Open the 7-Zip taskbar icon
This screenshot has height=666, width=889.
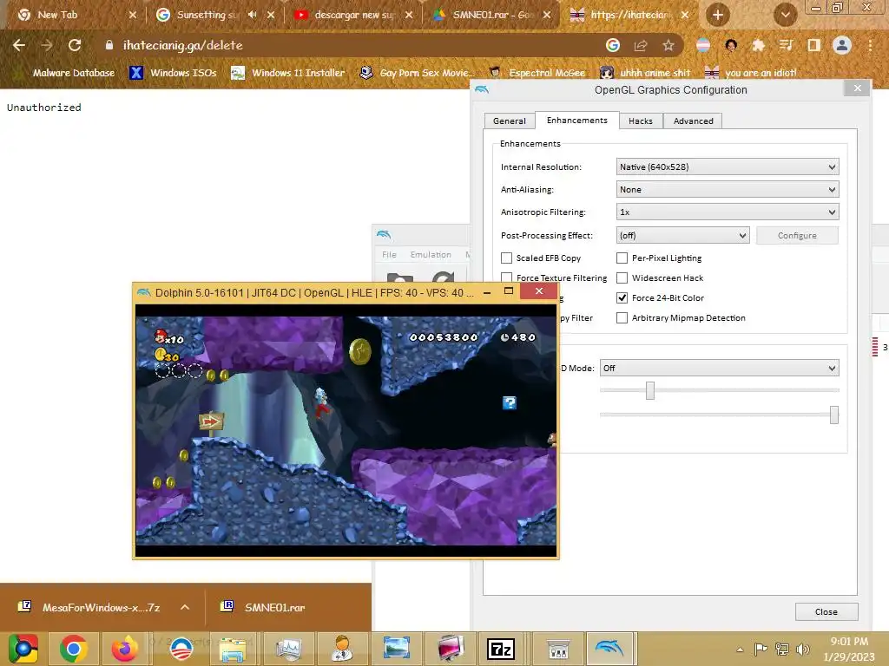point(501,649)
